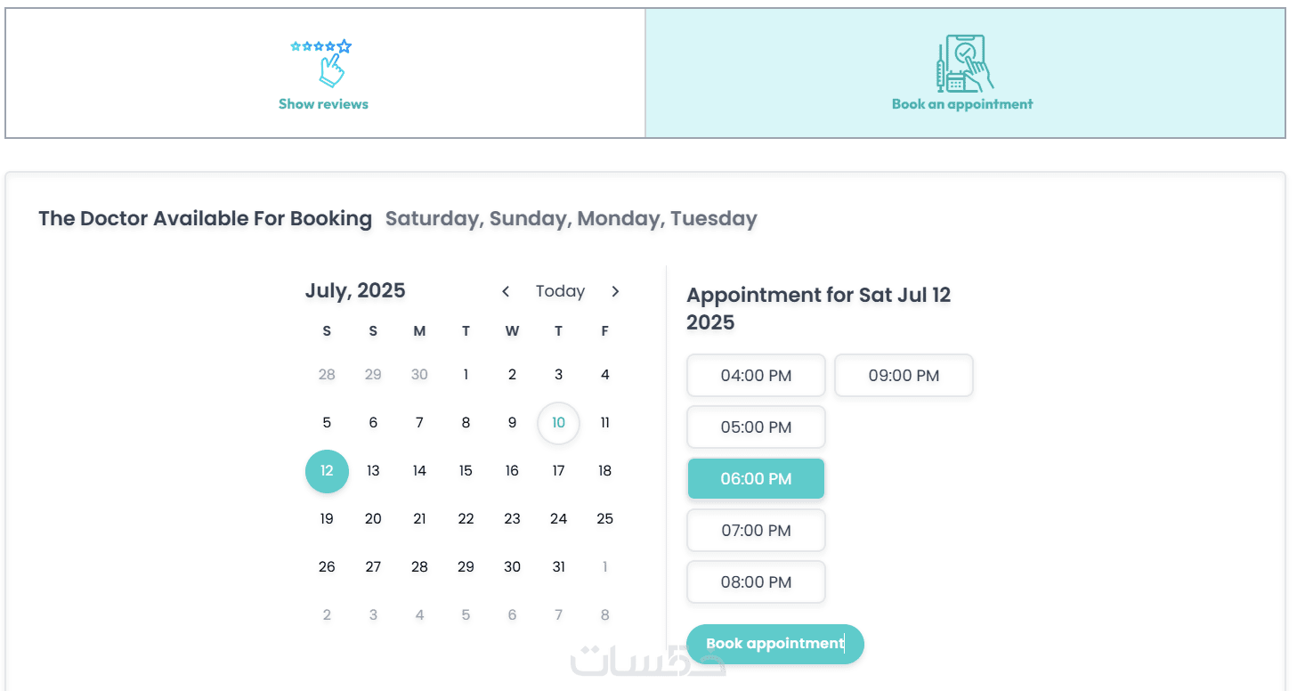The image size is (1297, 691).
Task: Click the appointment calendar checklist icon
Action: pyautogui.click(x=964, y=63)
